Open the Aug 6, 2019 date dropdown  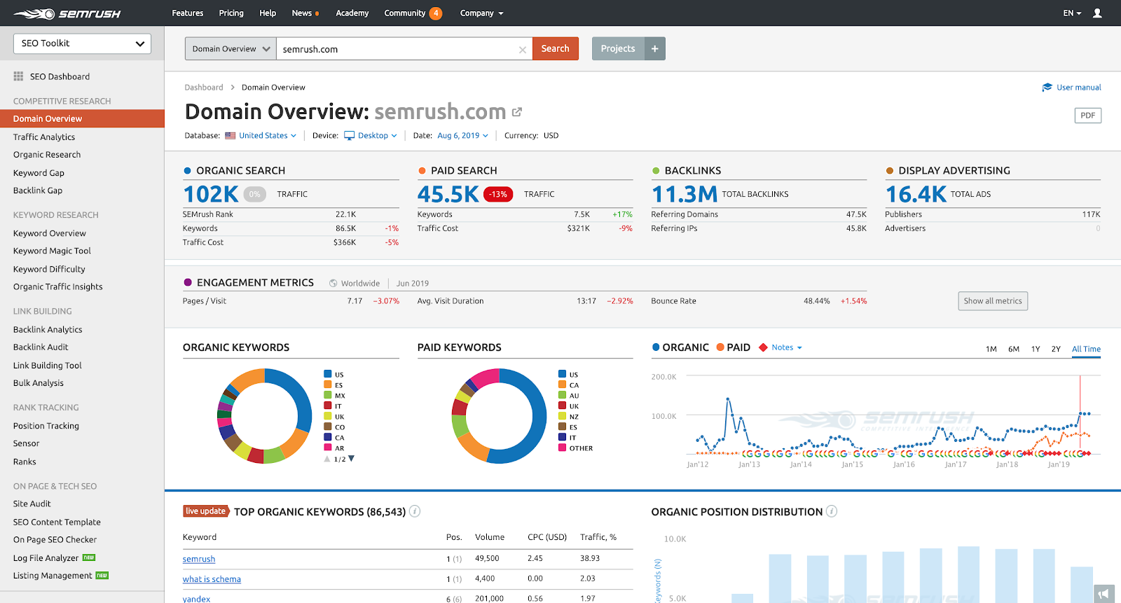coord(462,136)
